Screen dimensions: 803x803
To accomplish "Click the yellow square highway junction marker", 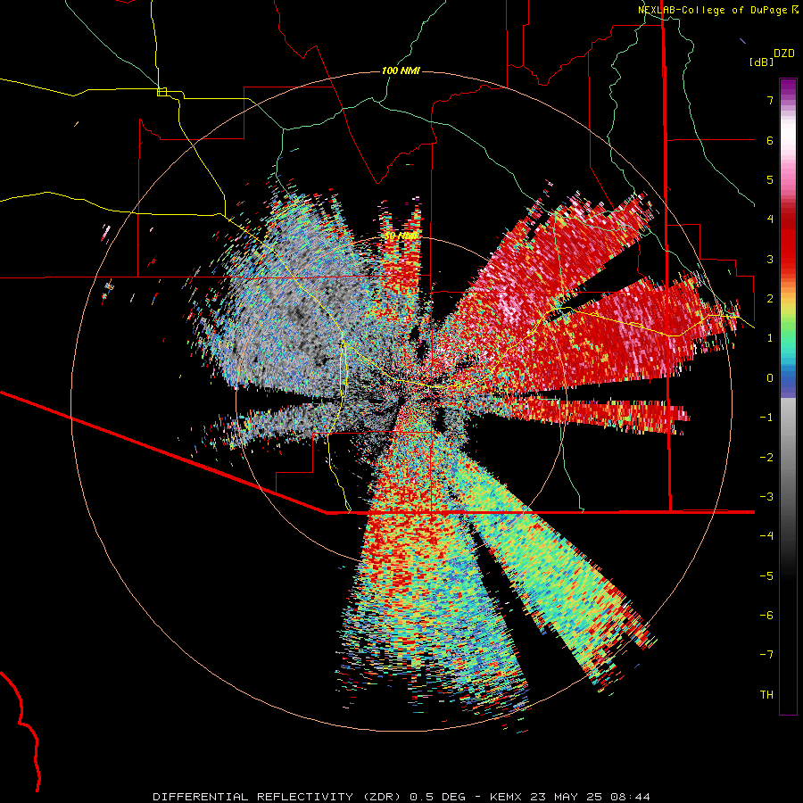I will click(161, 92).
